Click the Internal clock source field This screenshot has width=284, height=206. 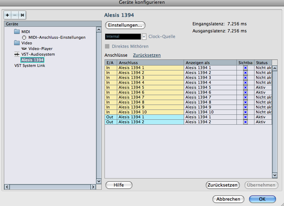(x=123, y=37)
